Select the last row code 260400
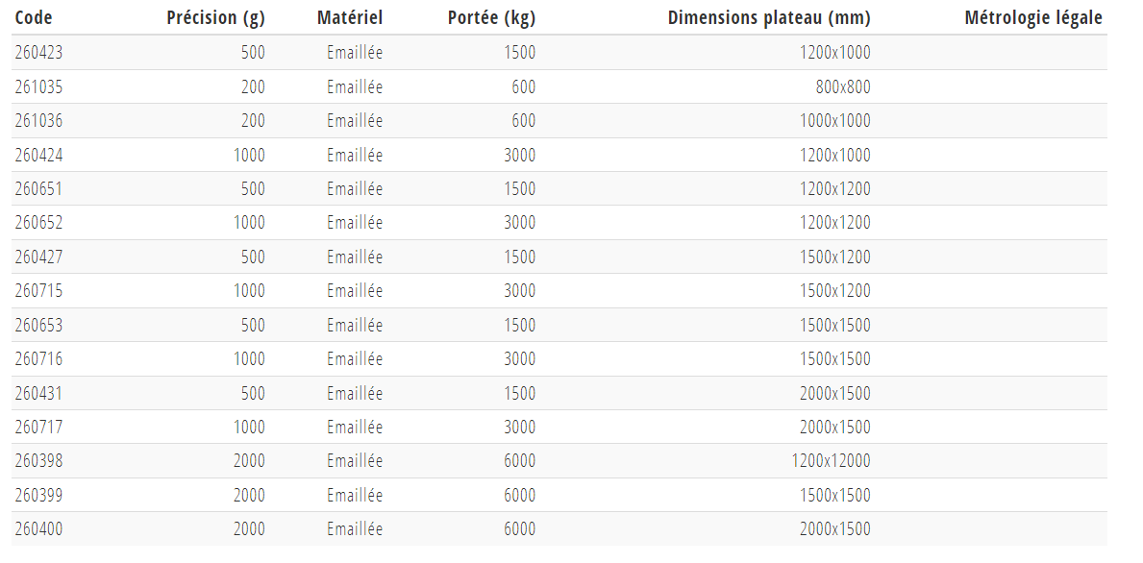Viewport: 1143px width, 563px height. tap(38, 528)
